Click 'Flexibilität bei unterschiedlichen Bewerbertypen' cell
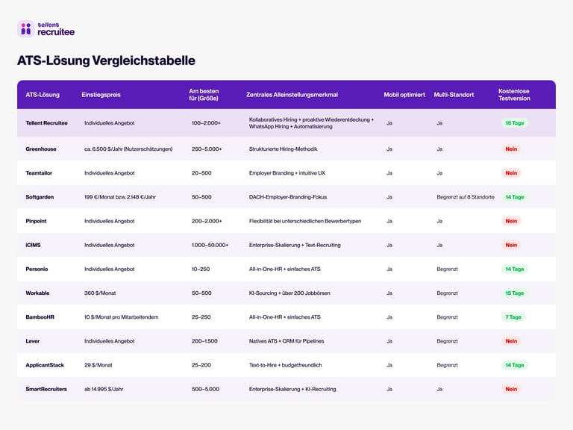The height and width of the screenshot is (430, 573). [305, 221]
